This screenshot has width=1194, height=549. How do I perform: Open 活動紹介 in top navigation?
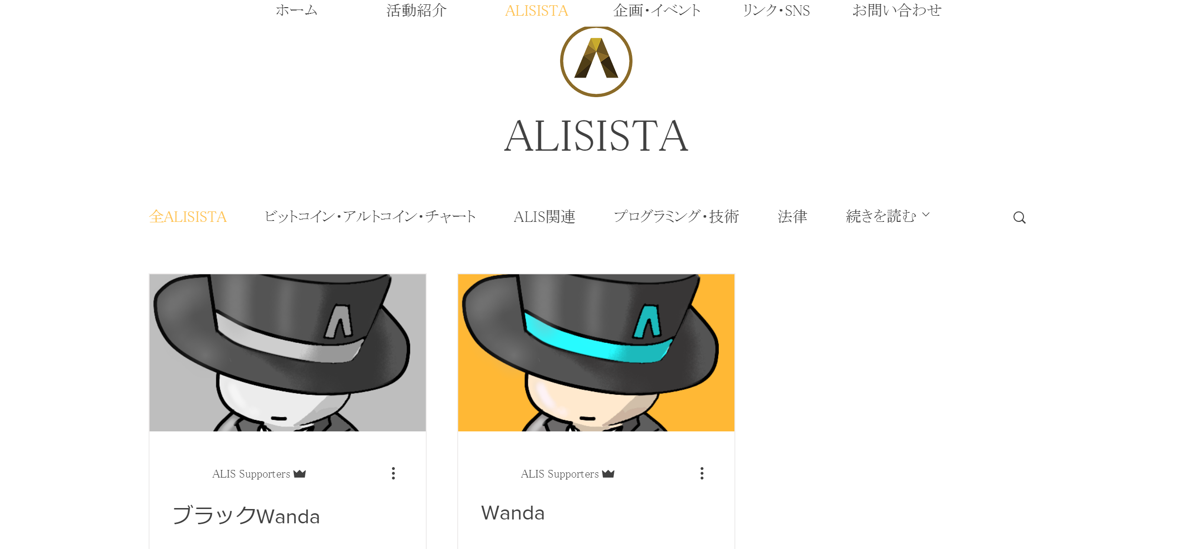coord(417,10)
